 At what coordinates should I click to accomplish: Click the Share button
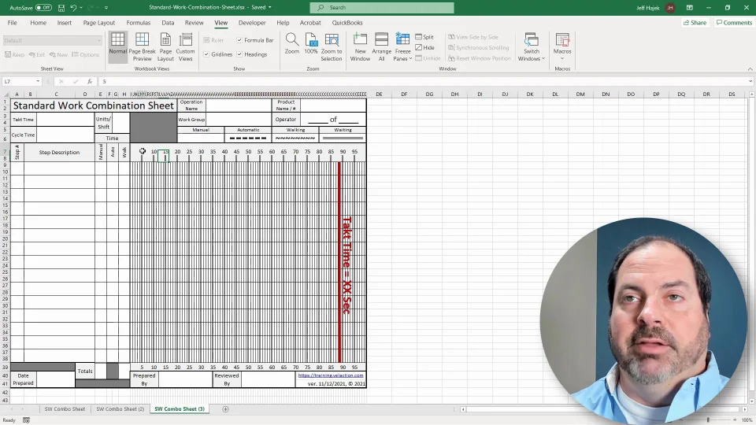click(x=695, y=23)
